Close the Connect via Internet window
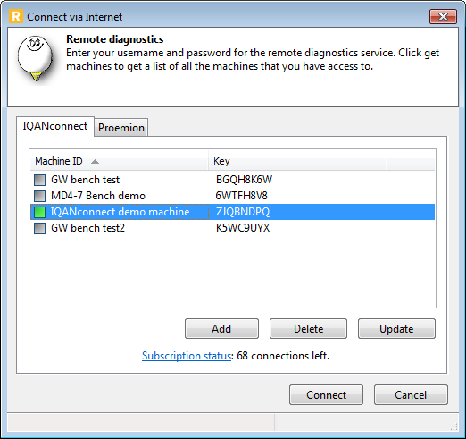466x439 pixels. coord(443,16)
